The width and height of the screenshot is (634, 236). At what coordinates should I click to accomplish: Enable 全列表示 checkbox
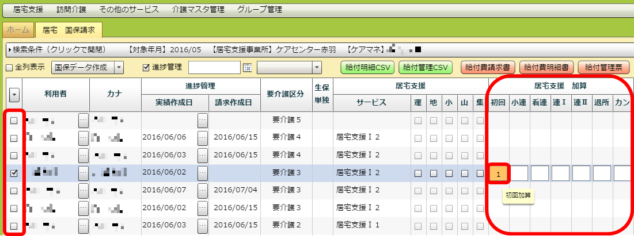(9, 68)
